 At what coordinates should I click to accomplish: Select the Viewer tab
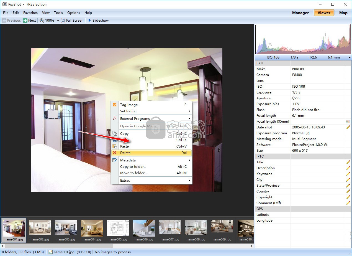point(324,13)
